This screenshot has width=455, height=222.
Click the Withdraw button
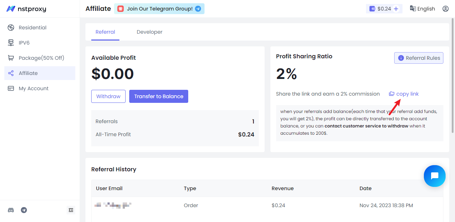tap(108, 96)
